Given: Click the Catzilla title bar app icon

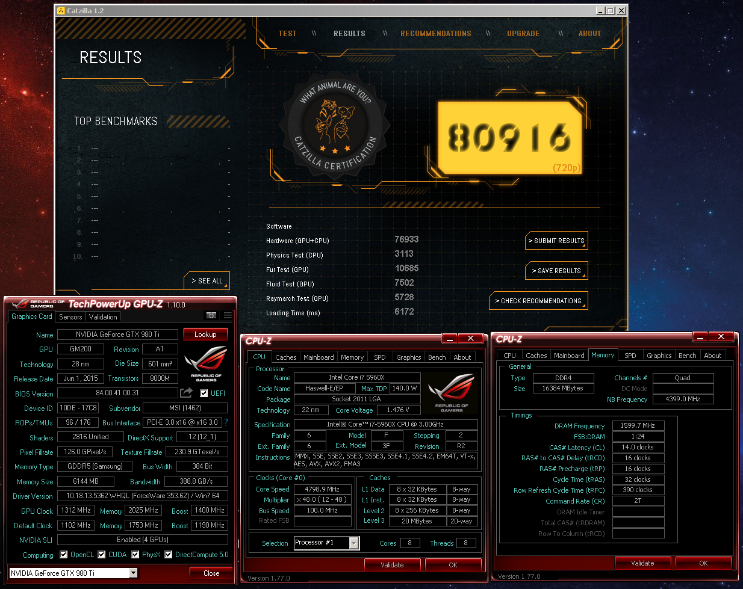Looking at the screenshot, I should (61, 11).
